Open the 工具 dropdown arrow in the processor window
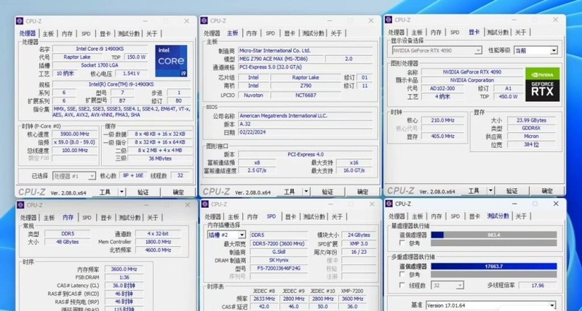582x311 pixels. tap(121, 192)
